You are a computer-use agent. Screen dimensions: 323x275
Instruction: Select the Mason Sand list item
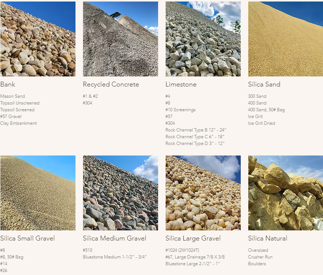[12, 96]
